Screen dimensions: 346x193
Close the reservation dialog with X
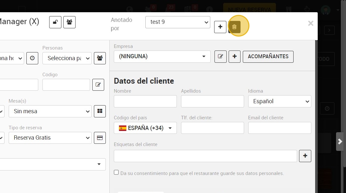point(311,23)
